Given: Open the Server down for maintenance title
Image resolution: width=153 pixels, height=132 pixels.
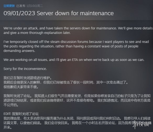Looking at the screenshot, I should [58, 13].
